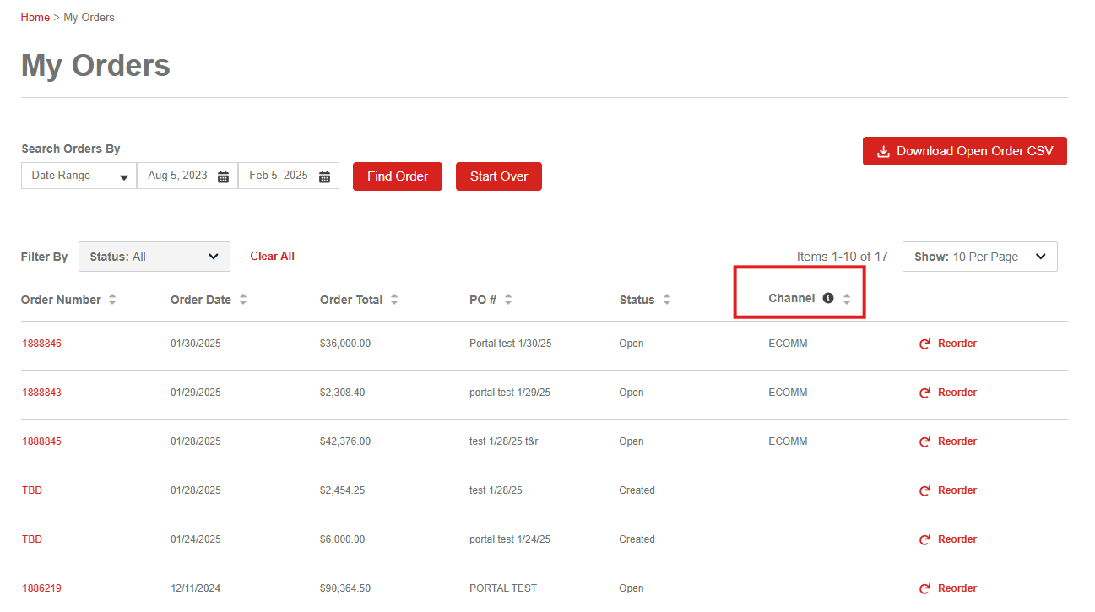
Task: Click the Clear All filters link
Action: pyautogui.click(x=273, y=256)
